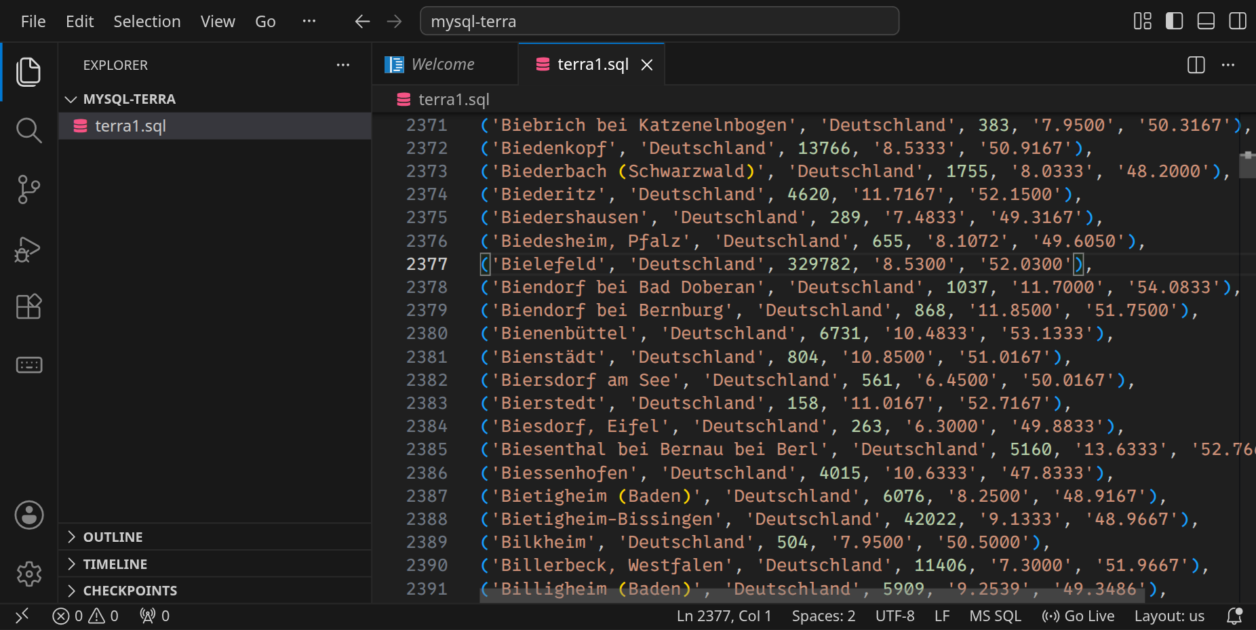Click Layout: us in status bar
This screenshot has height=630, width=1256.
pyautogui.click(x=1169, y=616)
